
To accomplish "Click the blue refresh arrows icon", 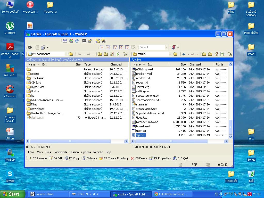I will 77,41.
